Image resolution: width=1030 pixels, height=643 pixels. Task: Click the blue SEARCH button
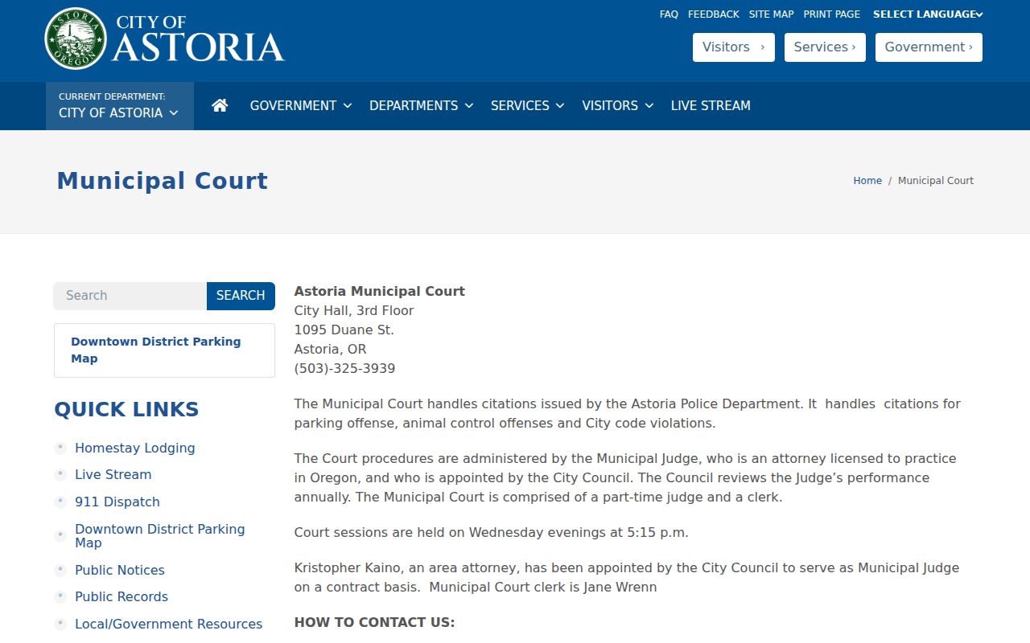click(241, 296)
